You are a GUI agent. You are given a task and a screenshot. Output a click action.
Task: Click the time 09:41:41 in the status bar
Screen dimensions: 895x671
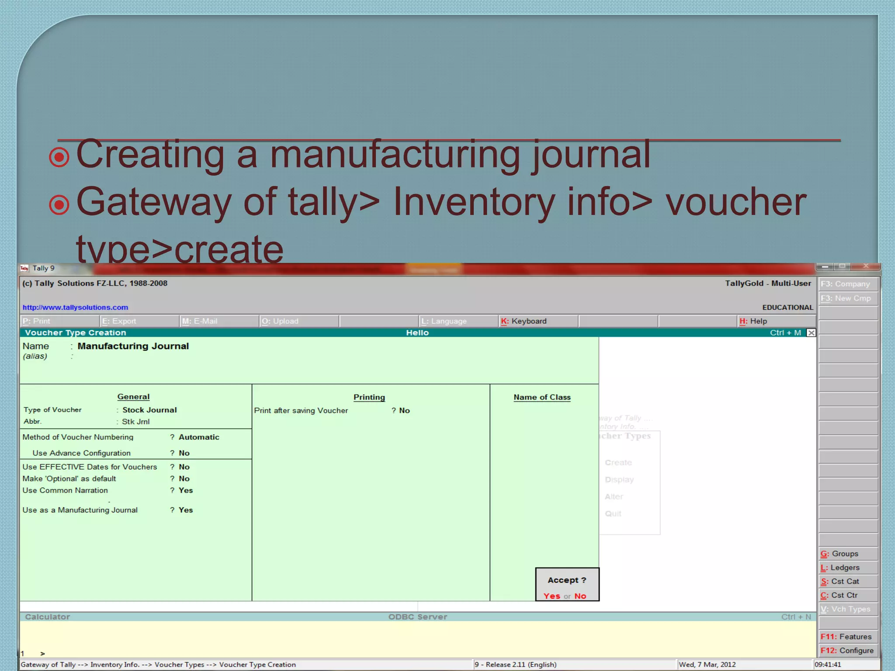[x=828, y=664]
